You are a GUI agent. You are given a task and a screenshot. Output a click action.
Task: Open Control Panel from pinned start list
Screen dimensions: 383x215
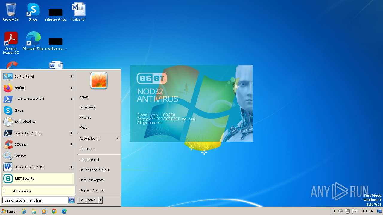coord(38,76)
